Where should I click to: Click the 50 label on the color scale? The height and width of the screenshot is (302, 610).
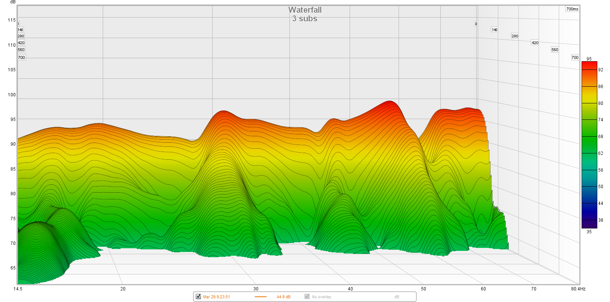pos(601,187)
